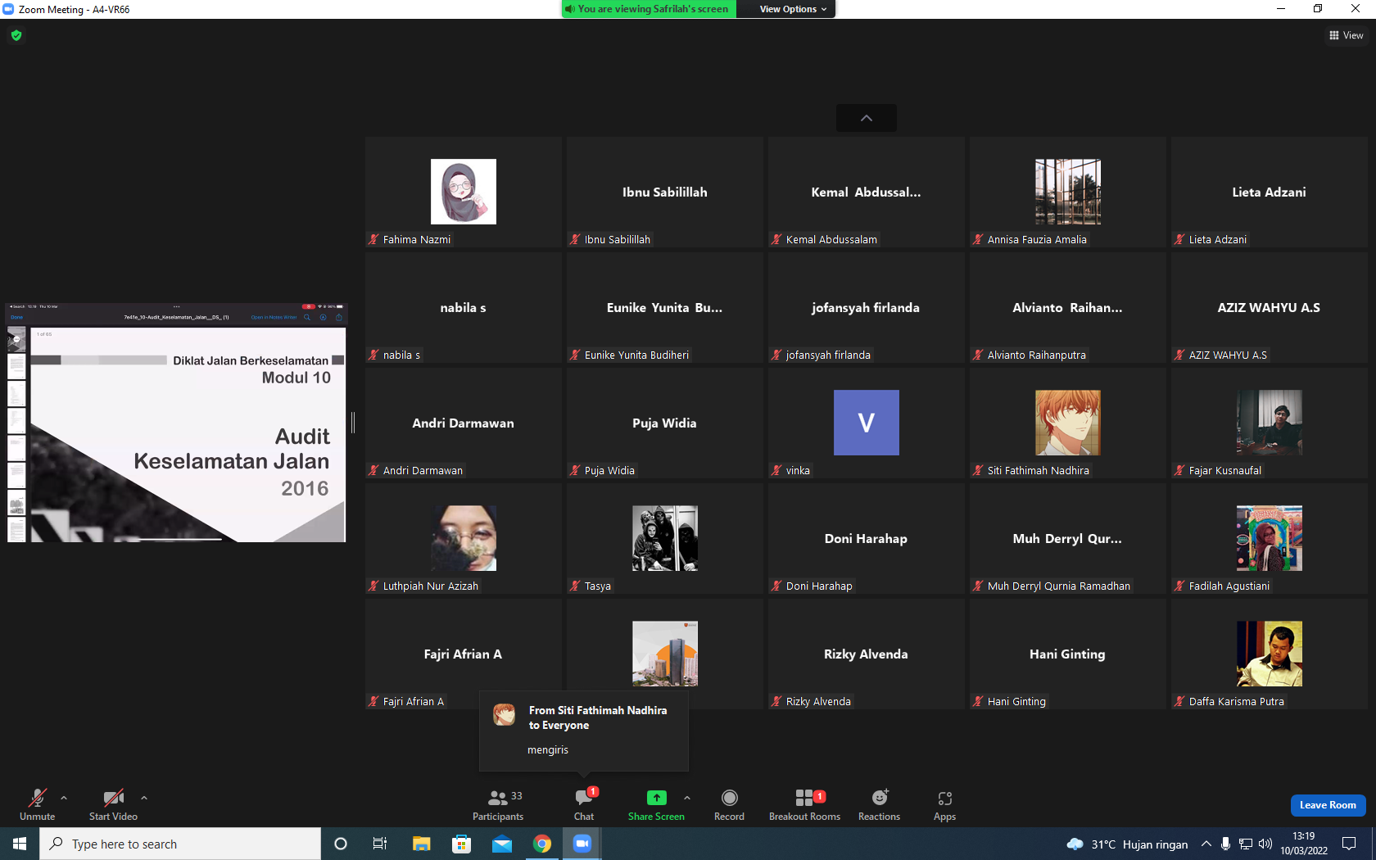Viewport: 1376px width, 860px height.
Task: Start Video from the toolbar
Action: pyautogui.click(x=113, y=804)
